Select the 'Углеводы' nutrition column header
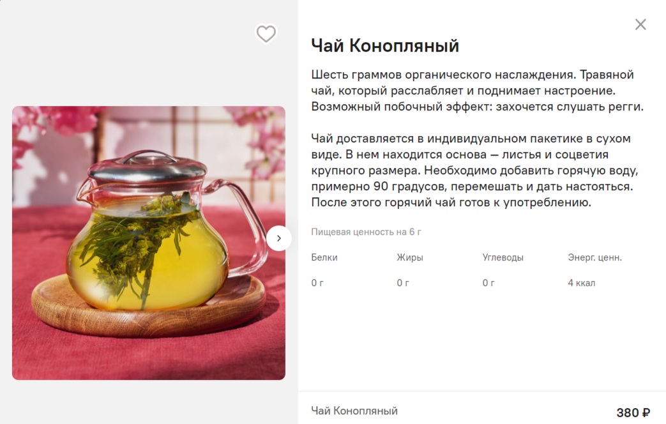This screenshot has width=666, height=424. (503, 257)
